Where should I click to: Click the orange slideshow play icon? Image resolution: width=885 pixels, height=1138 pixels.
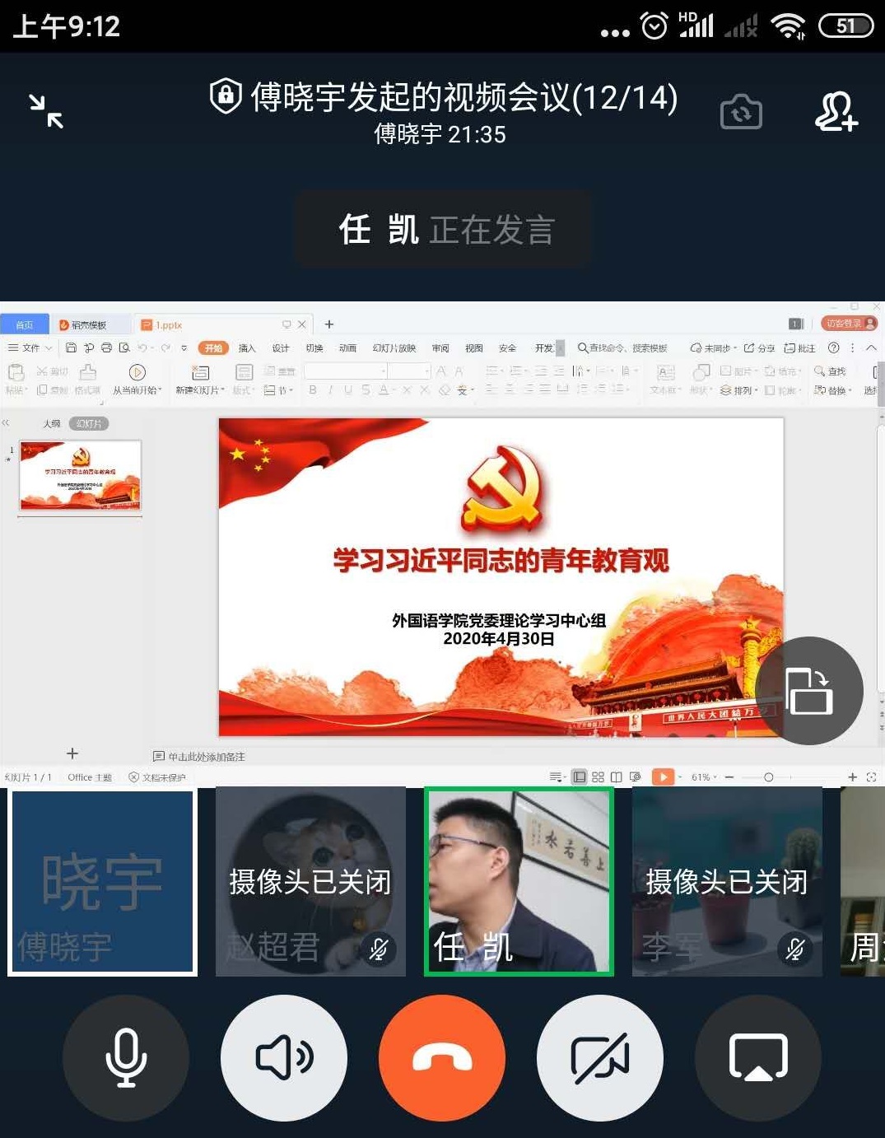click(x=663, y=777)
